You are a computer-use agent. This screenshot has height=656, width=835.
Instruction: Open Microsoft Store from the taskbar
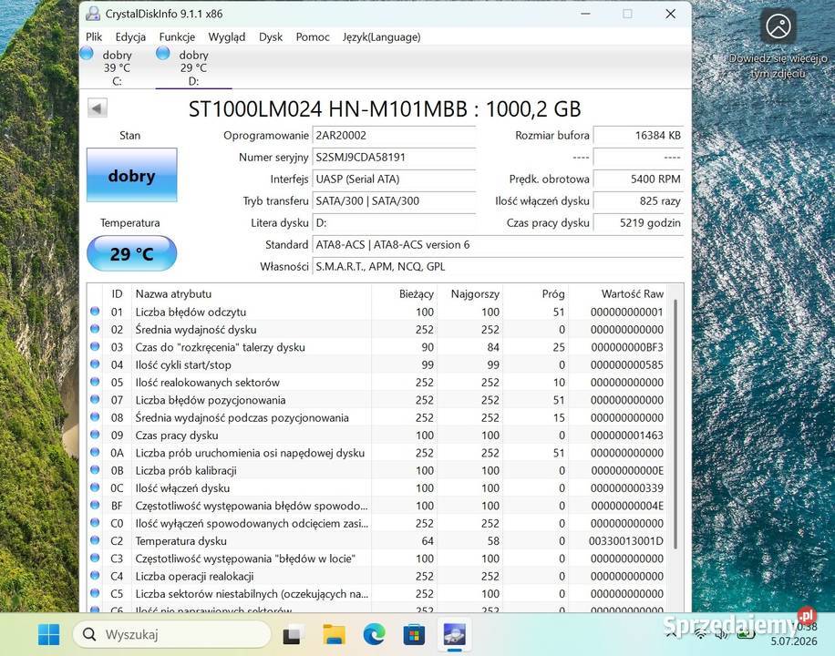tap(414, 634)
